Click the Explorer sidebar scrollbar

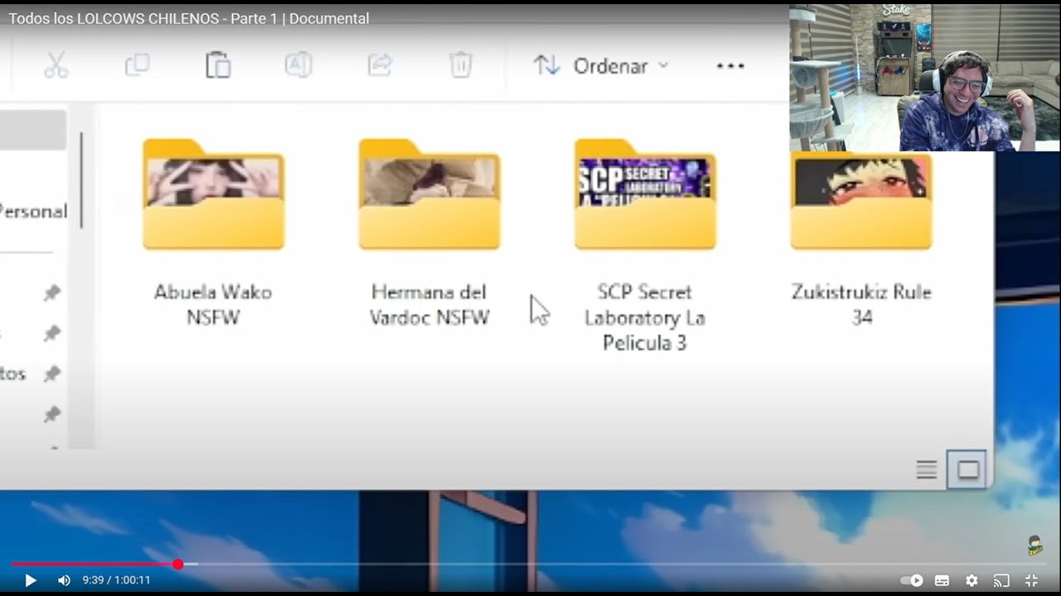[x=81, y=180]
